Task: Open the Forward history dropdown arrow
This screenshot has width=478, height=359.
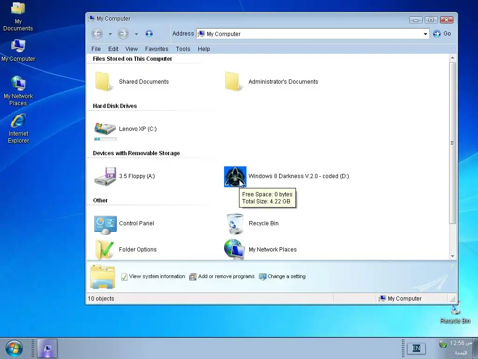Action: (136, 34)
